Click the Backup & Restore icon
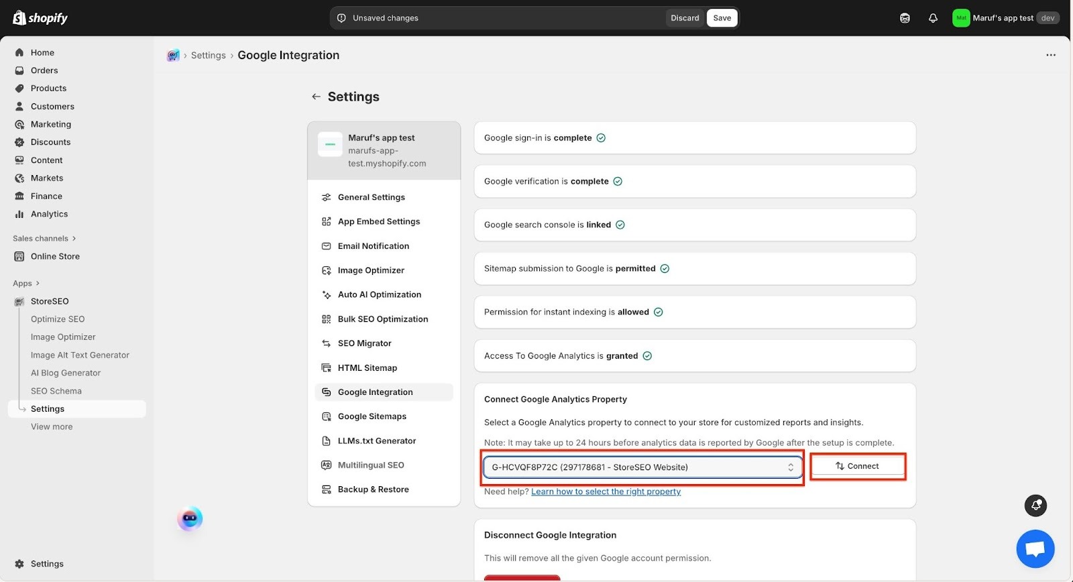Viewport: 1073px width, 582px height. 327,489
